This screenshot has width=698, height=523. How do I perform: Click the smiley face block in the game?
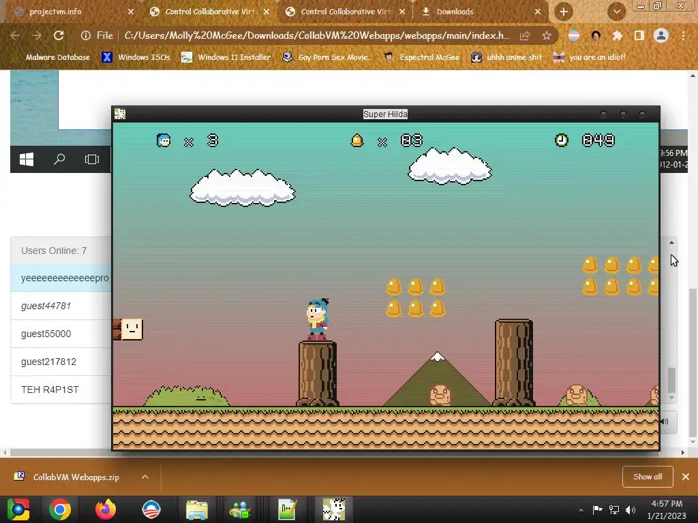(132, 329)
